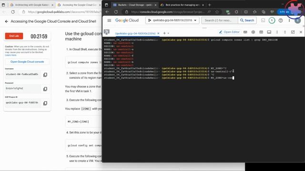This screenshot has height=171, width=305.
Task: Open the qwiklabs-gcp-04 project selector dropdown
Action: 172,20
